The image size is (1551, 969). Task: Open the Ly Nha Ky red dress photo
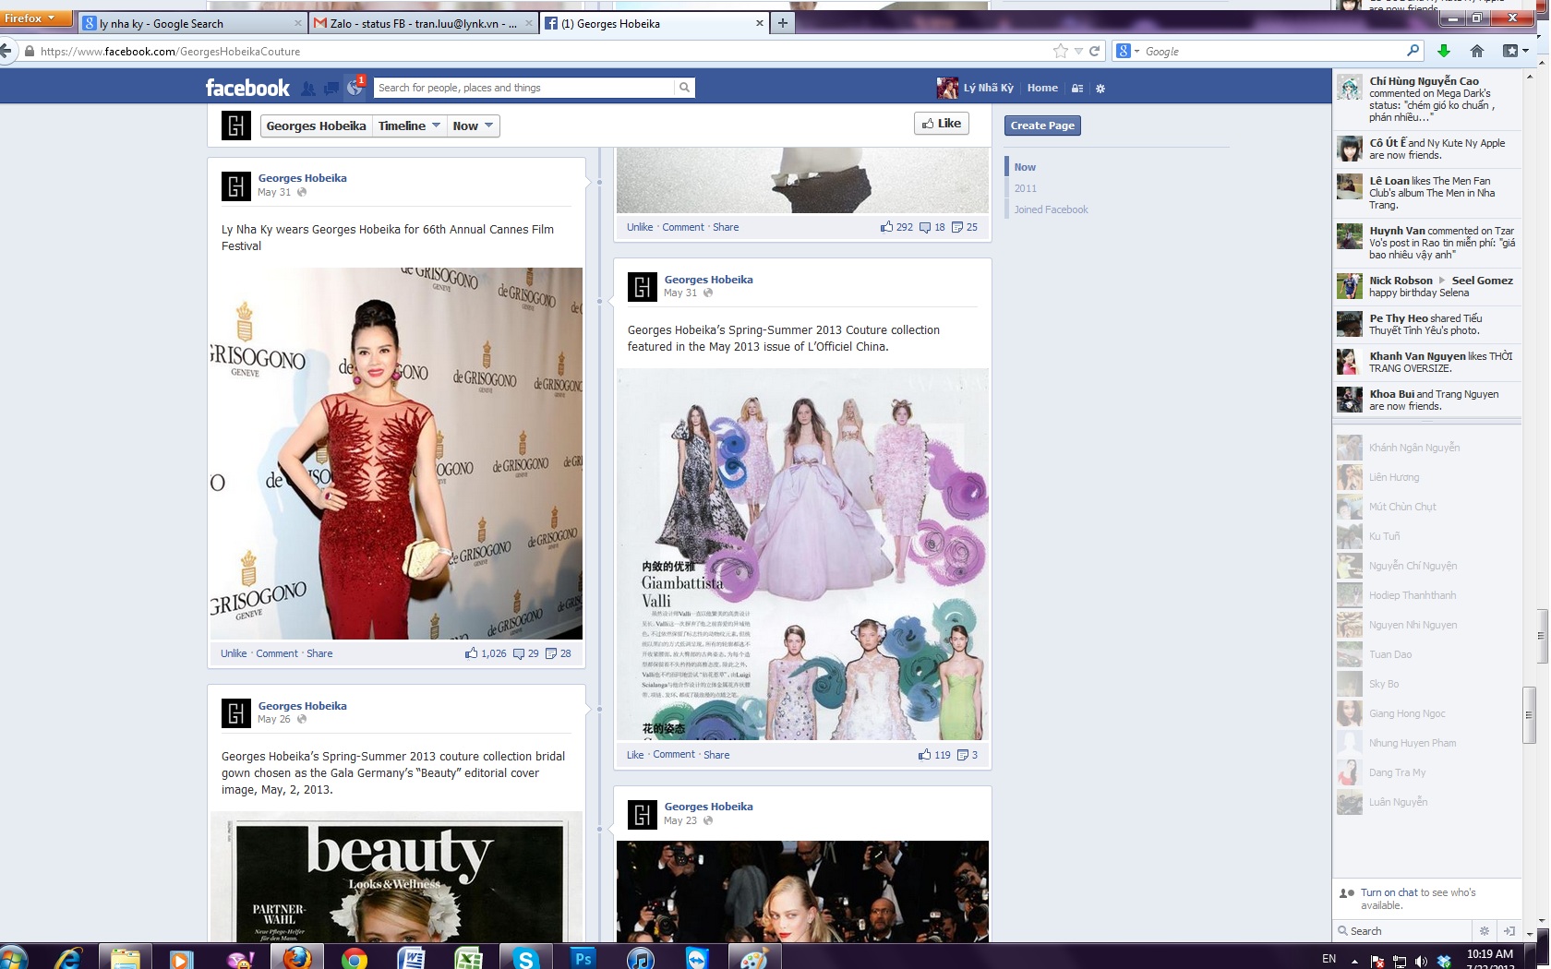397,453
